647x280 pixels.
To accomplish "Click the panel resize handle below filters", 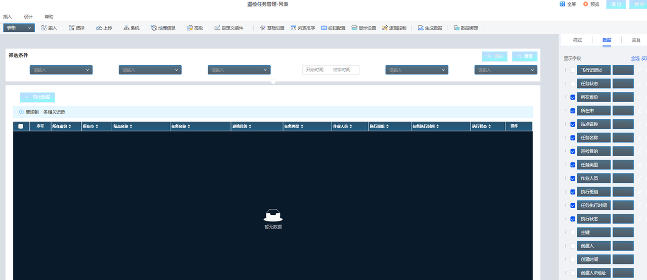I will point(273,81).
